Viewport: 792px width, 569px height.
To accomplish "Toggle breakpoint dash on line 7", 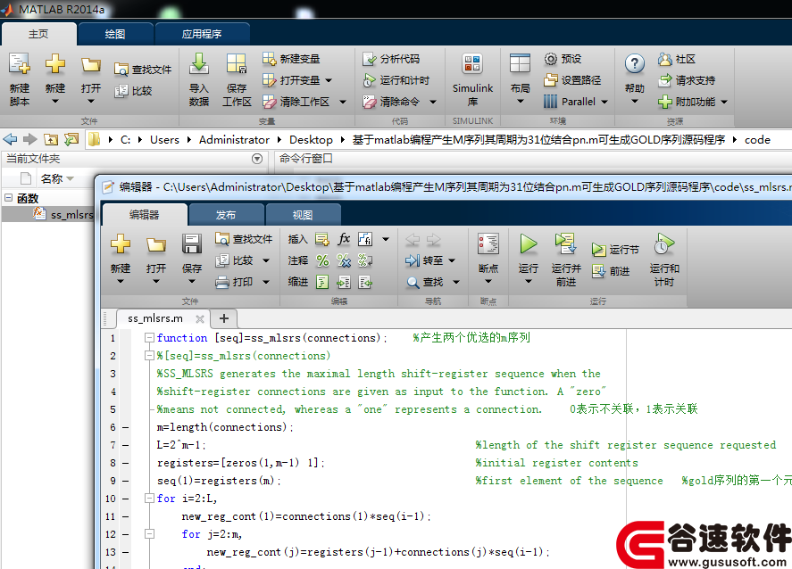I will 125,445.
